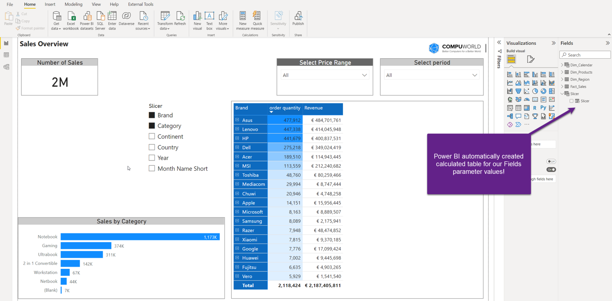Open the External Tools tab
Viewport: 612px width, 301px height.
click(141, 4)
